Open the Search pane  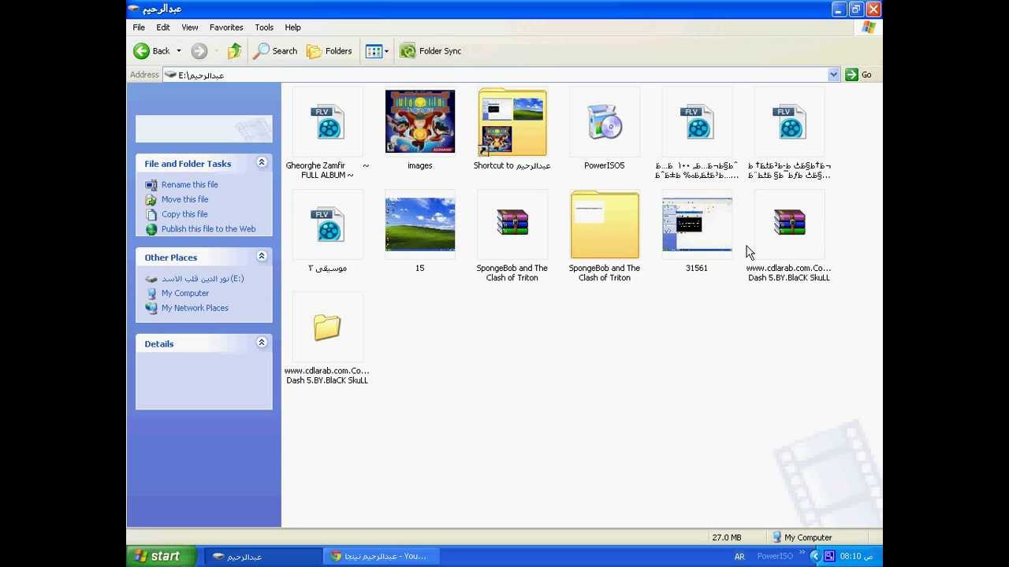pos(275,51)
